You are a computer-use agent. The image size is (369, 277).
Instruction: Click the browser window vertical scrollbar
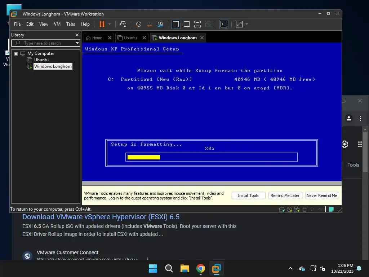(x=365, y=152)
